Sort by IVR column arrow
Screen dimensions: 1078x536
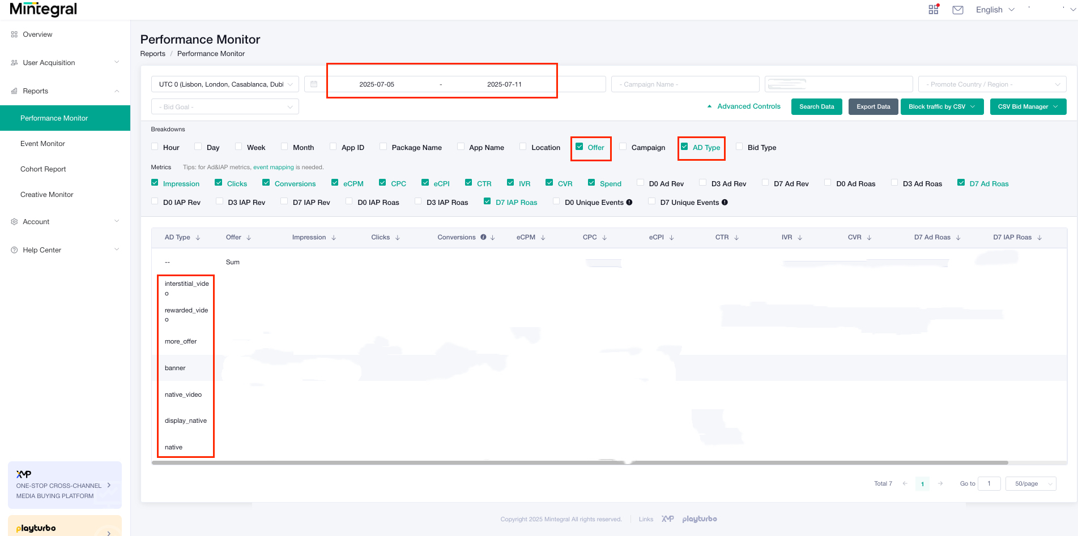(800, 238)
